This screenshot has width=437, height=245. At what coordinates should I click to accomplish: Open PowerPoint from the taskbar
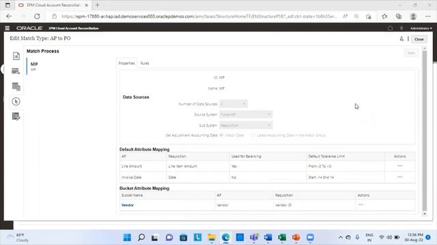pos(296,238)
